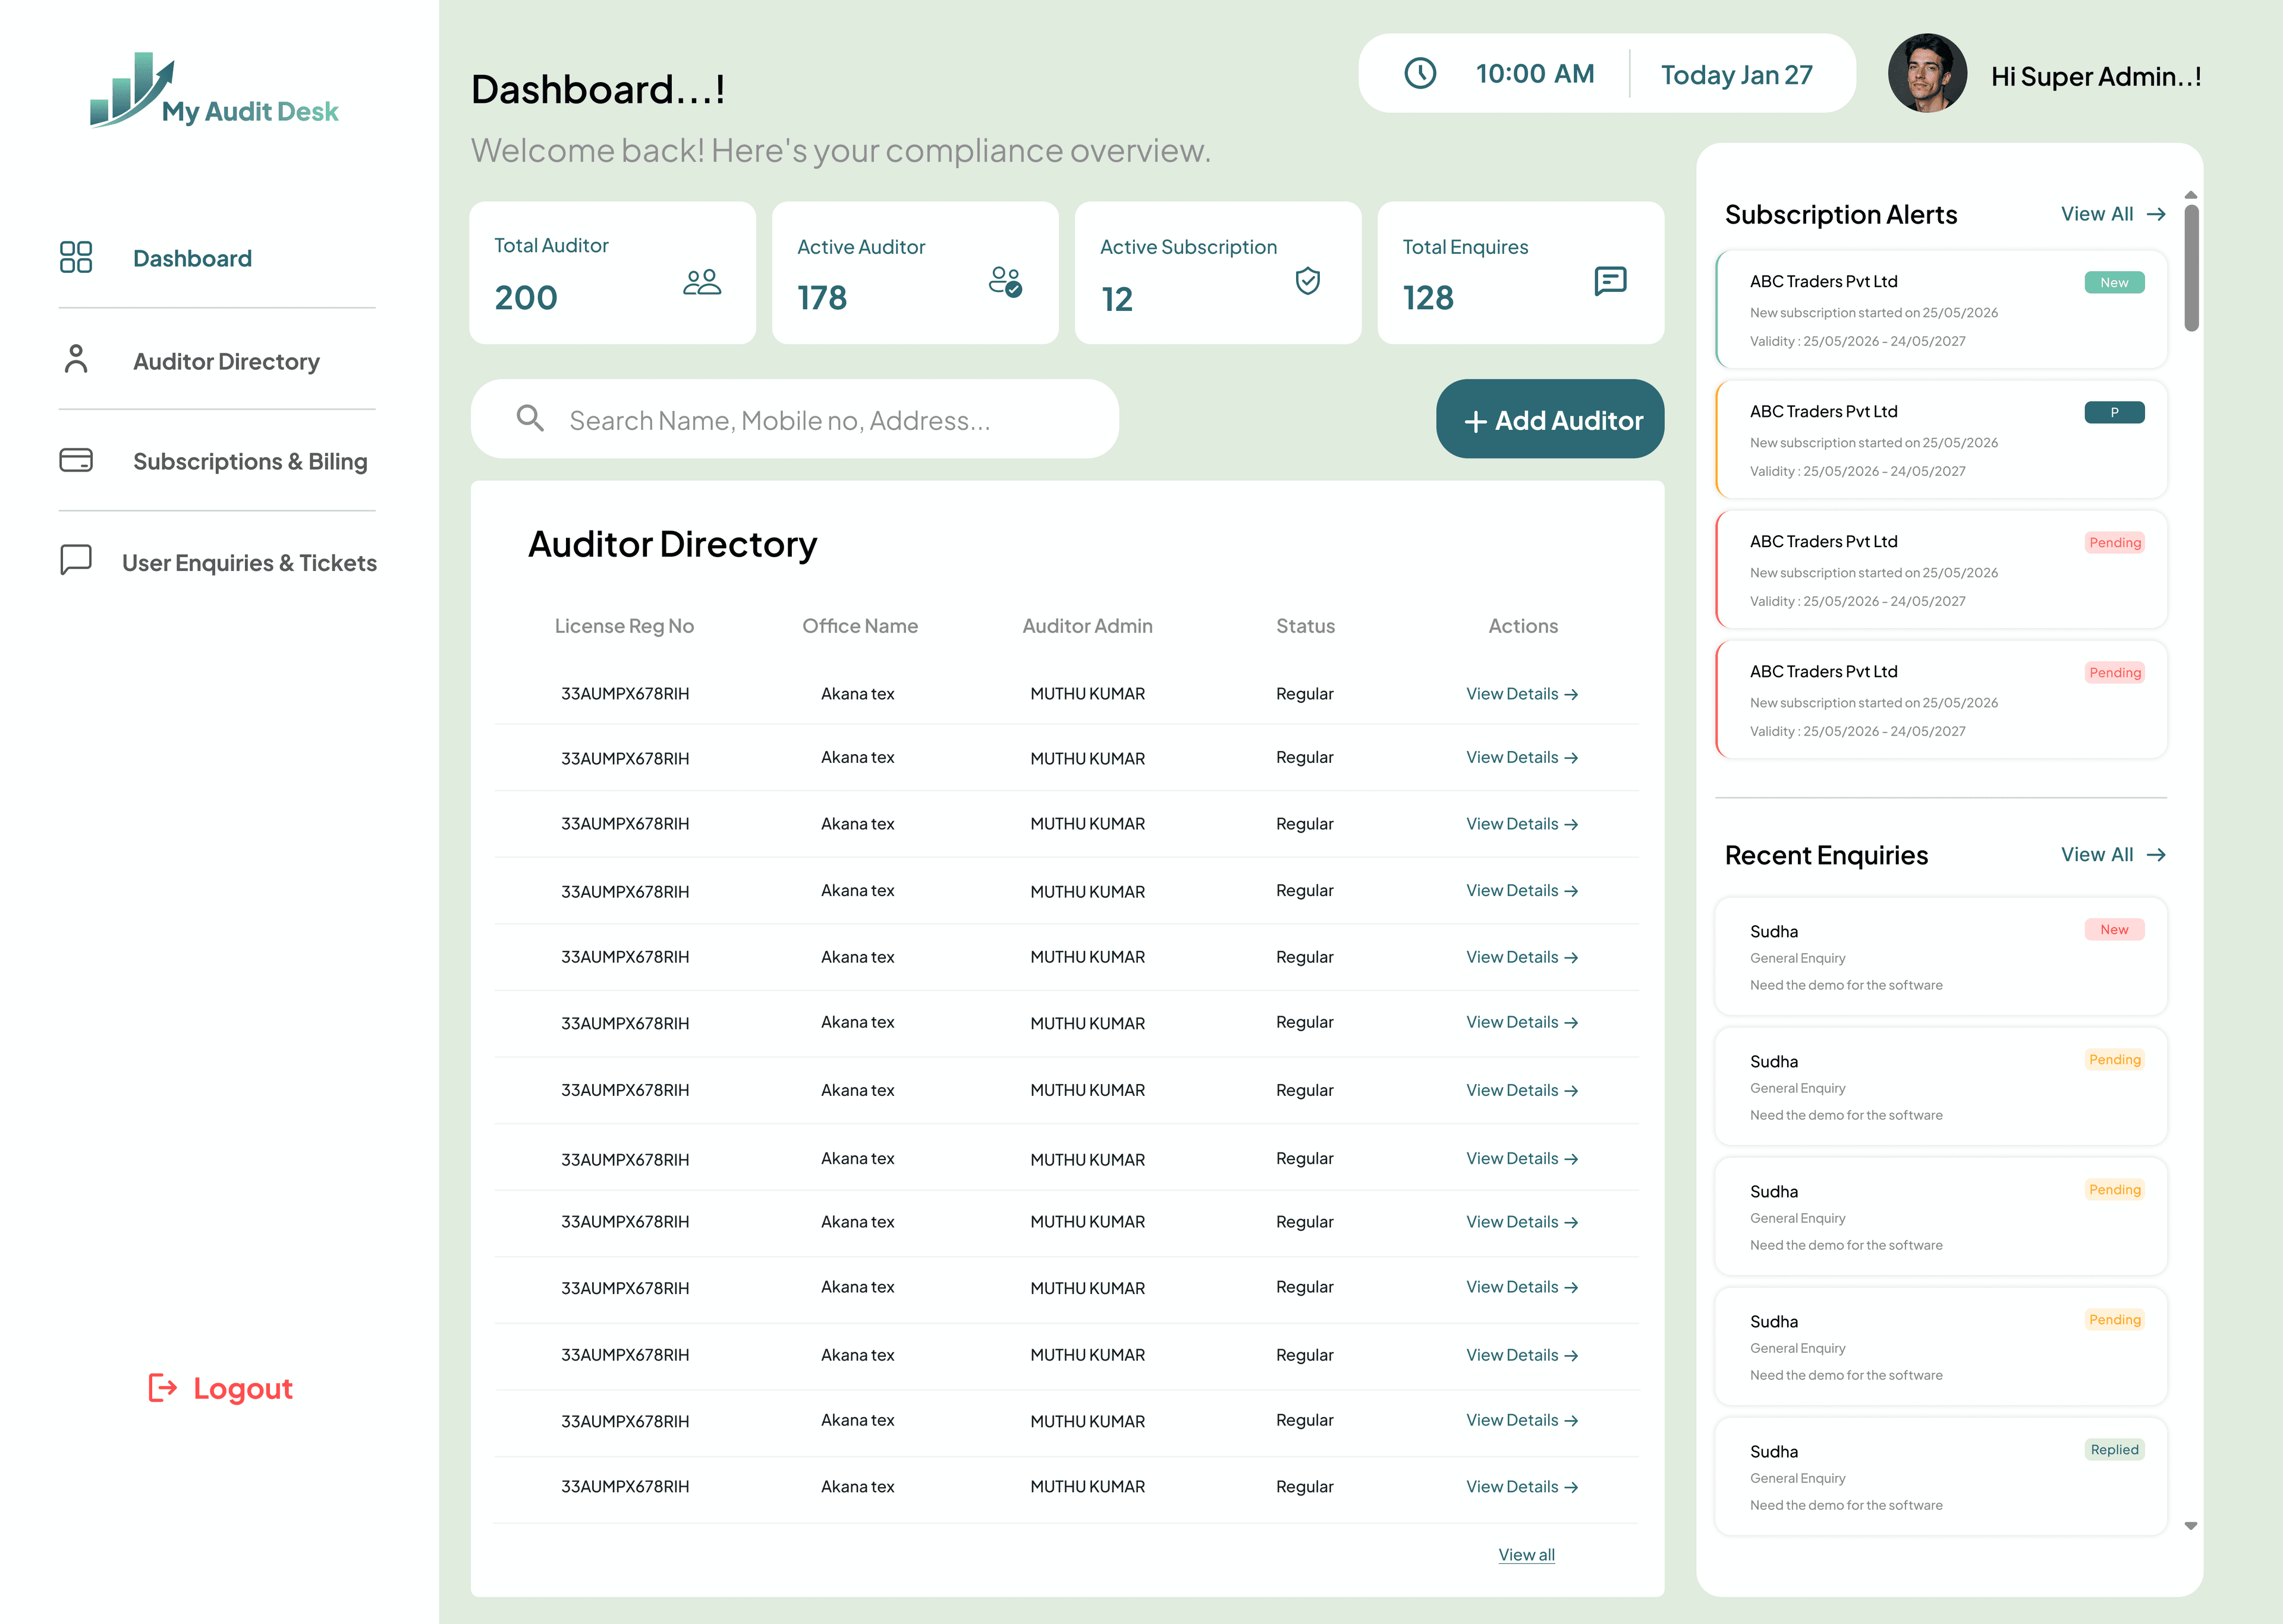The image size is (2283, 1624).
Task: Click the Subscriptions & Biling card icon
Action: coord(76,460)
